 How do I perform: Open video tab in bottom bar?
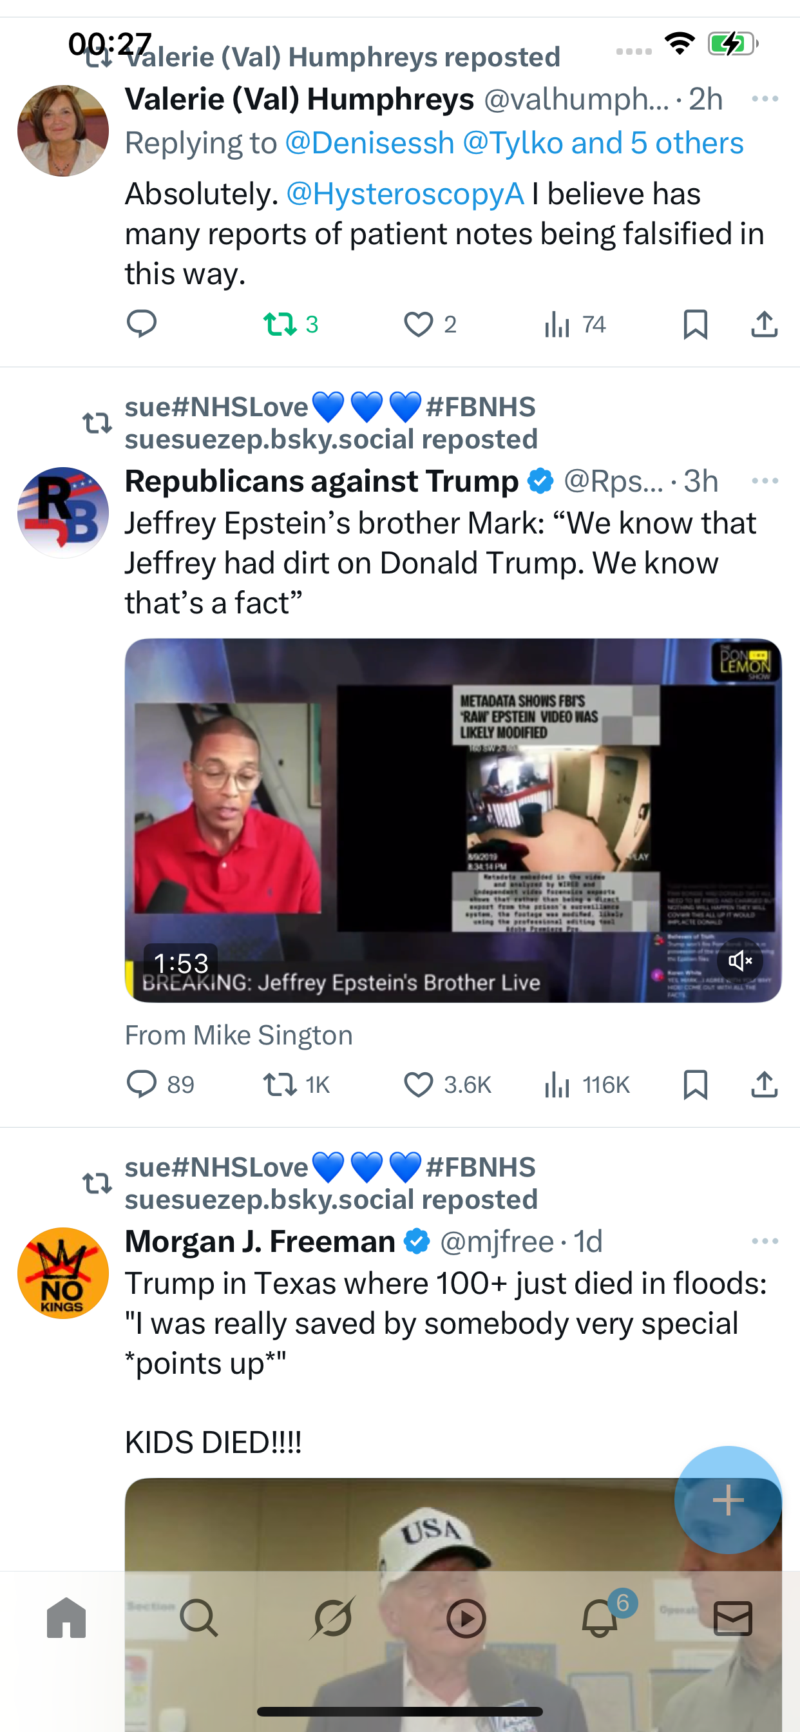466,1618
